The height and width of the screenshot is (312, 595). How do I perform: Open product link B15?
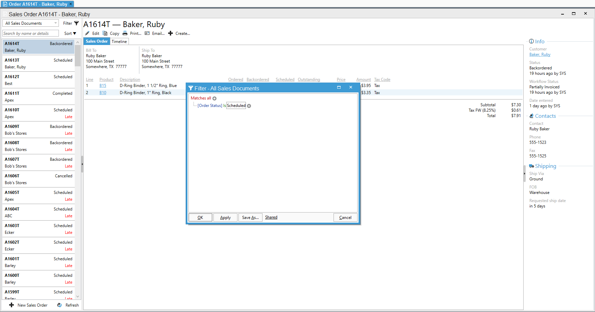pos(103,86)
